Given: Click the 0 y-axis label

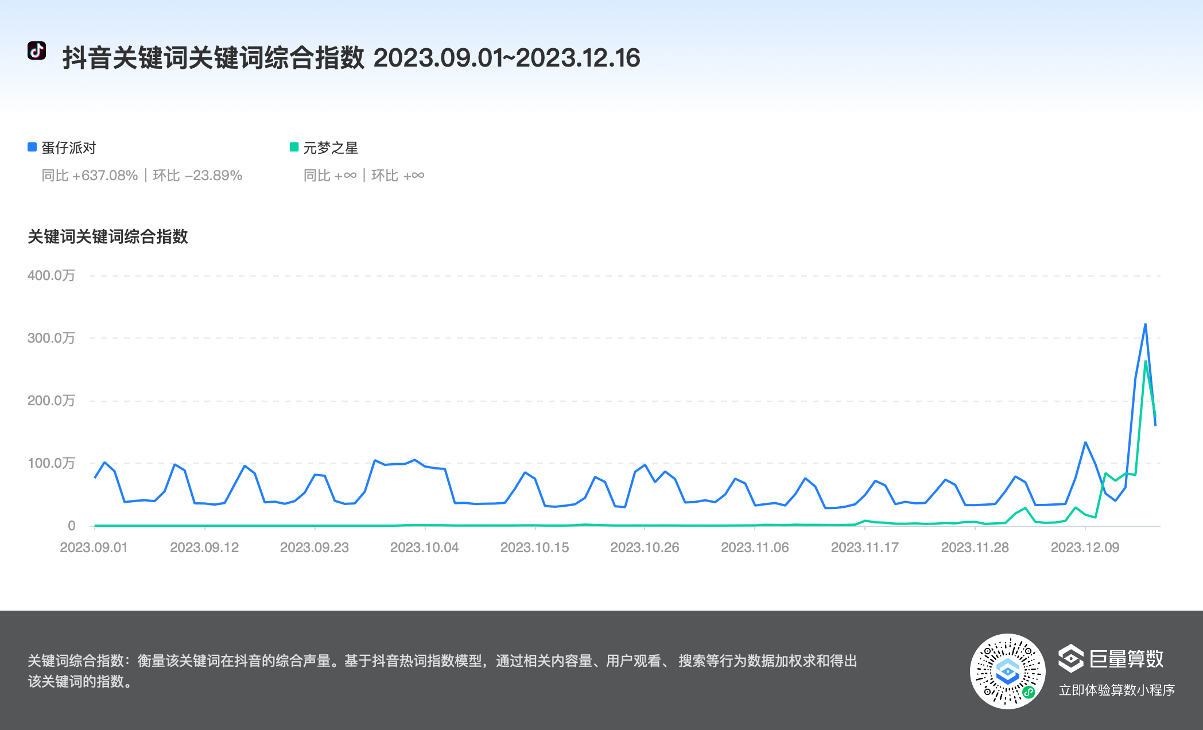Looking at the screenshot, I should coord(72,526).
